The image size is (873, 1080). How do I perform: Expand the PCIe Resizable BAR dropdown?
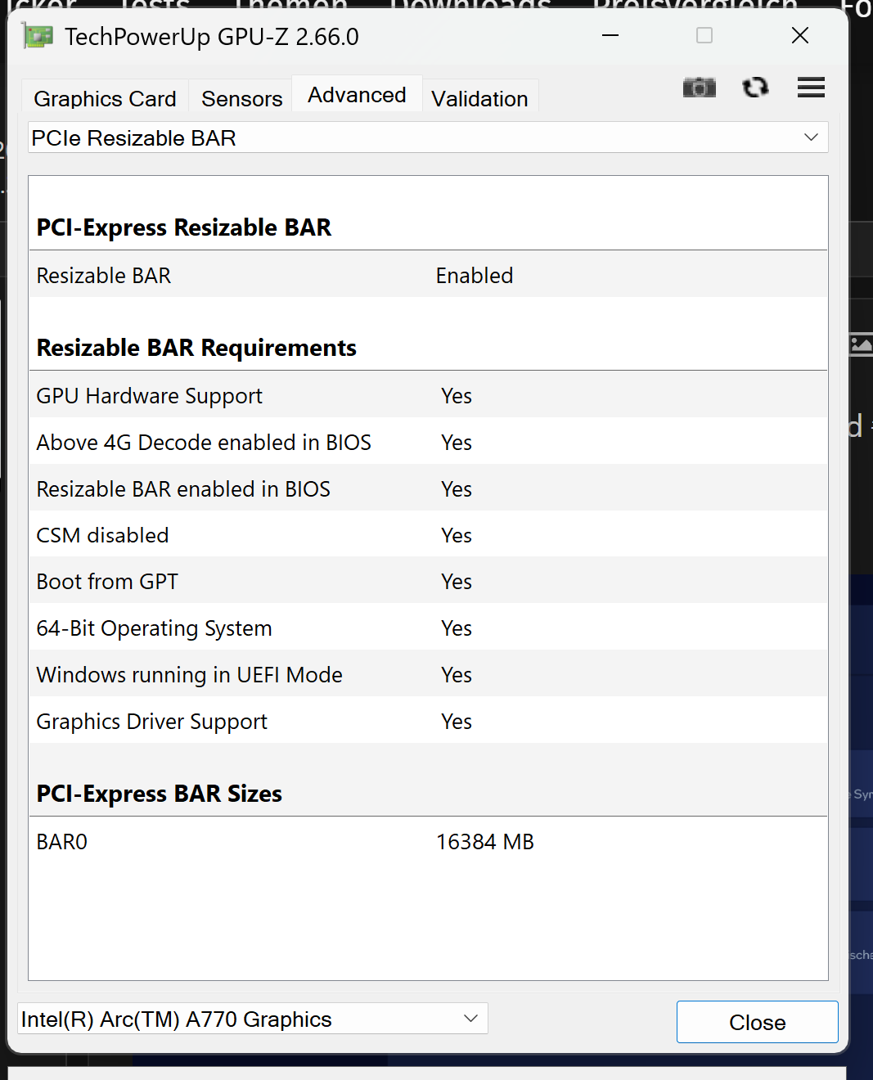click(428, 137)
